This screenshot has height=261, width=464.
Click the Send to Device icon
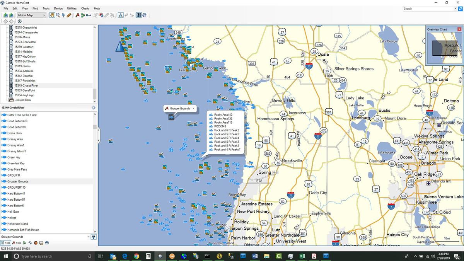click(5, 15)
